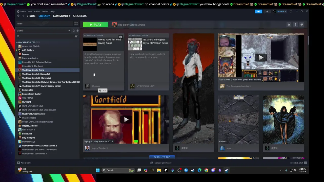Go back with the left arrow
324x182 pixels.
(18, 16)
